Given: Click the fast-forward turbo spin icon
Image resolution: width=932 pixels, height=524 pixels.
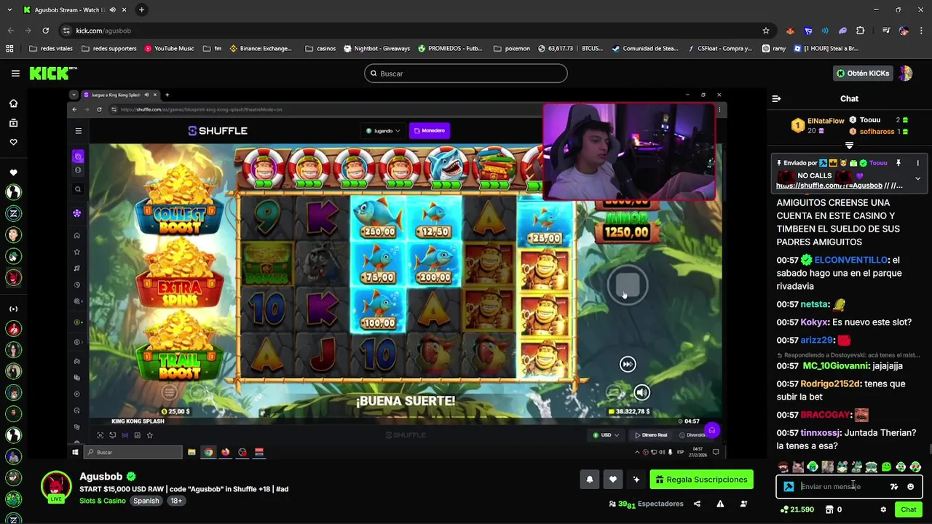Looking at the screenshot, I should point(628,364).
